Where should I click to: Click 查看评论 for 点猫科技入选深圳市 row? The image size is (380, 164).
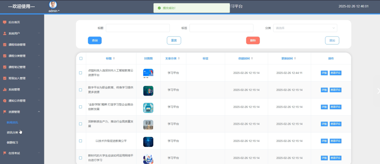336,73
